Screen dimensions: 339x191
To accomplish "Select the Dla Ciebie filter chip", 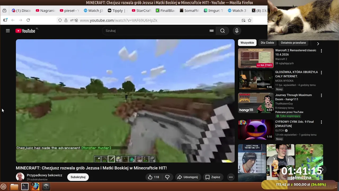I will (267, 43).
